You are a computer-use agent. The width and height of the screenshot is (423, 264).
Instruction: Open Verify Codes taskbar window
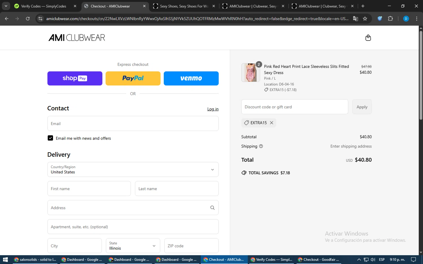(271, 259)
